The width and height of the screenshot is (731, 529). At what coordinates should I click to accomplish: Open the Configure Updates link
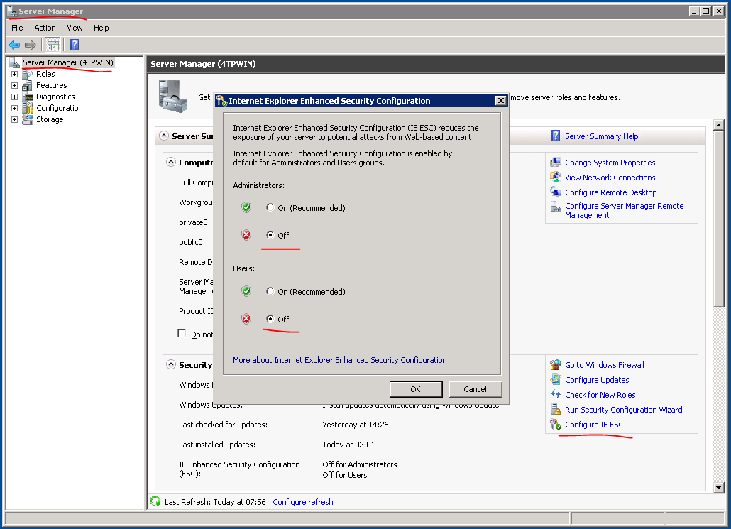pyautogui.click(x=597, y=380)
